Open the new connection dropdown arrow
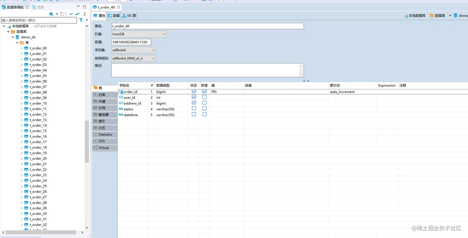The height and width of the screenshot is (238, 468). pyautogui.click(x=57, y=14)
